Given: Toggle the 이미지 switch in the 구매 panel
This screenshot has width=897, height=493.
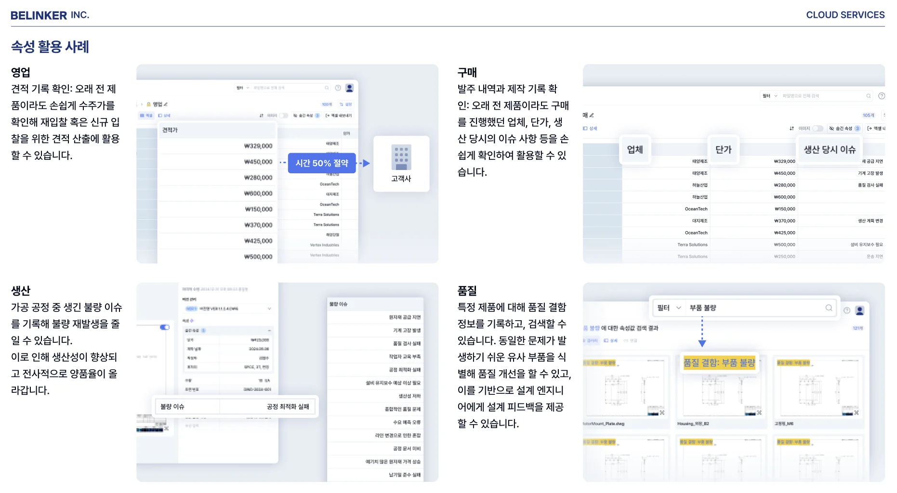Looking at the screenshot, I should (818, 129).
